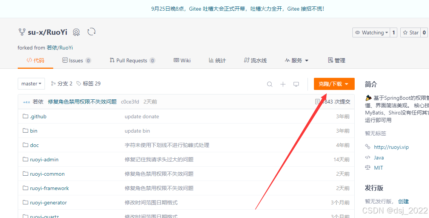Open the bin folder

[x=34, y=131]
